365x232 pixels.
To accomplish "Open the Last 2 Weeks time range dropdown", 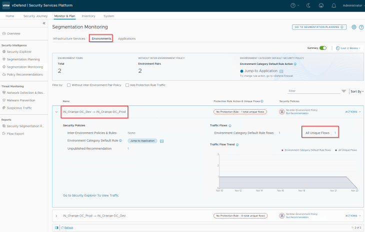I will coord(349,48).
